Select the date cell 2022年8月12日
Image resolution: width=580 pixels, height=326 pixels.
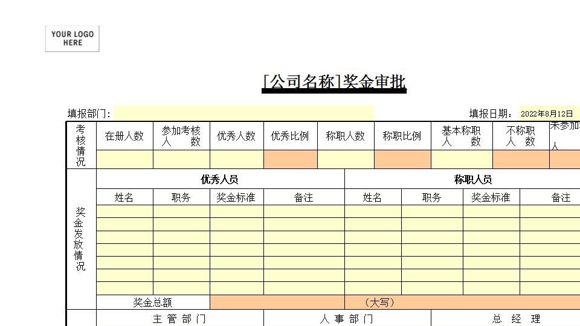click(550, 113)
